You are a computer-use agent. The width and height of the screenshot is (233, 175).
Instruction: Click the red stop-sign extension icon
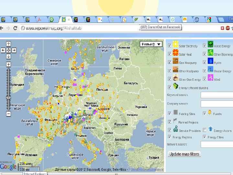[228, 28]
